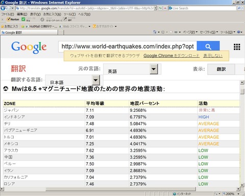Expand the ツール(O) command bar menu
This screenshot has height=196, width=245.
[x=228, y=32]
